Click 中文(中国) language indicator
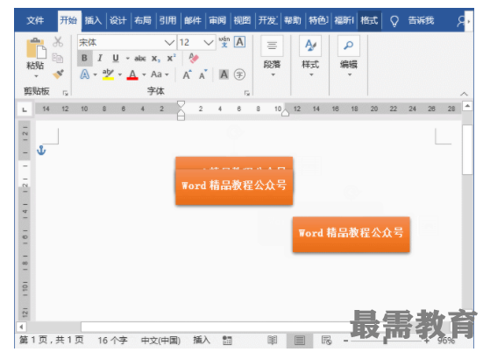The width and height of the screenshot is (483, 359). pyautogui.click(x=160, y=341)
